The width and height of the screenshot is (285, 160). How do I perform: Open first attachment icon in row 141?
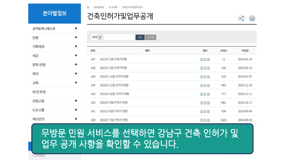202,111
